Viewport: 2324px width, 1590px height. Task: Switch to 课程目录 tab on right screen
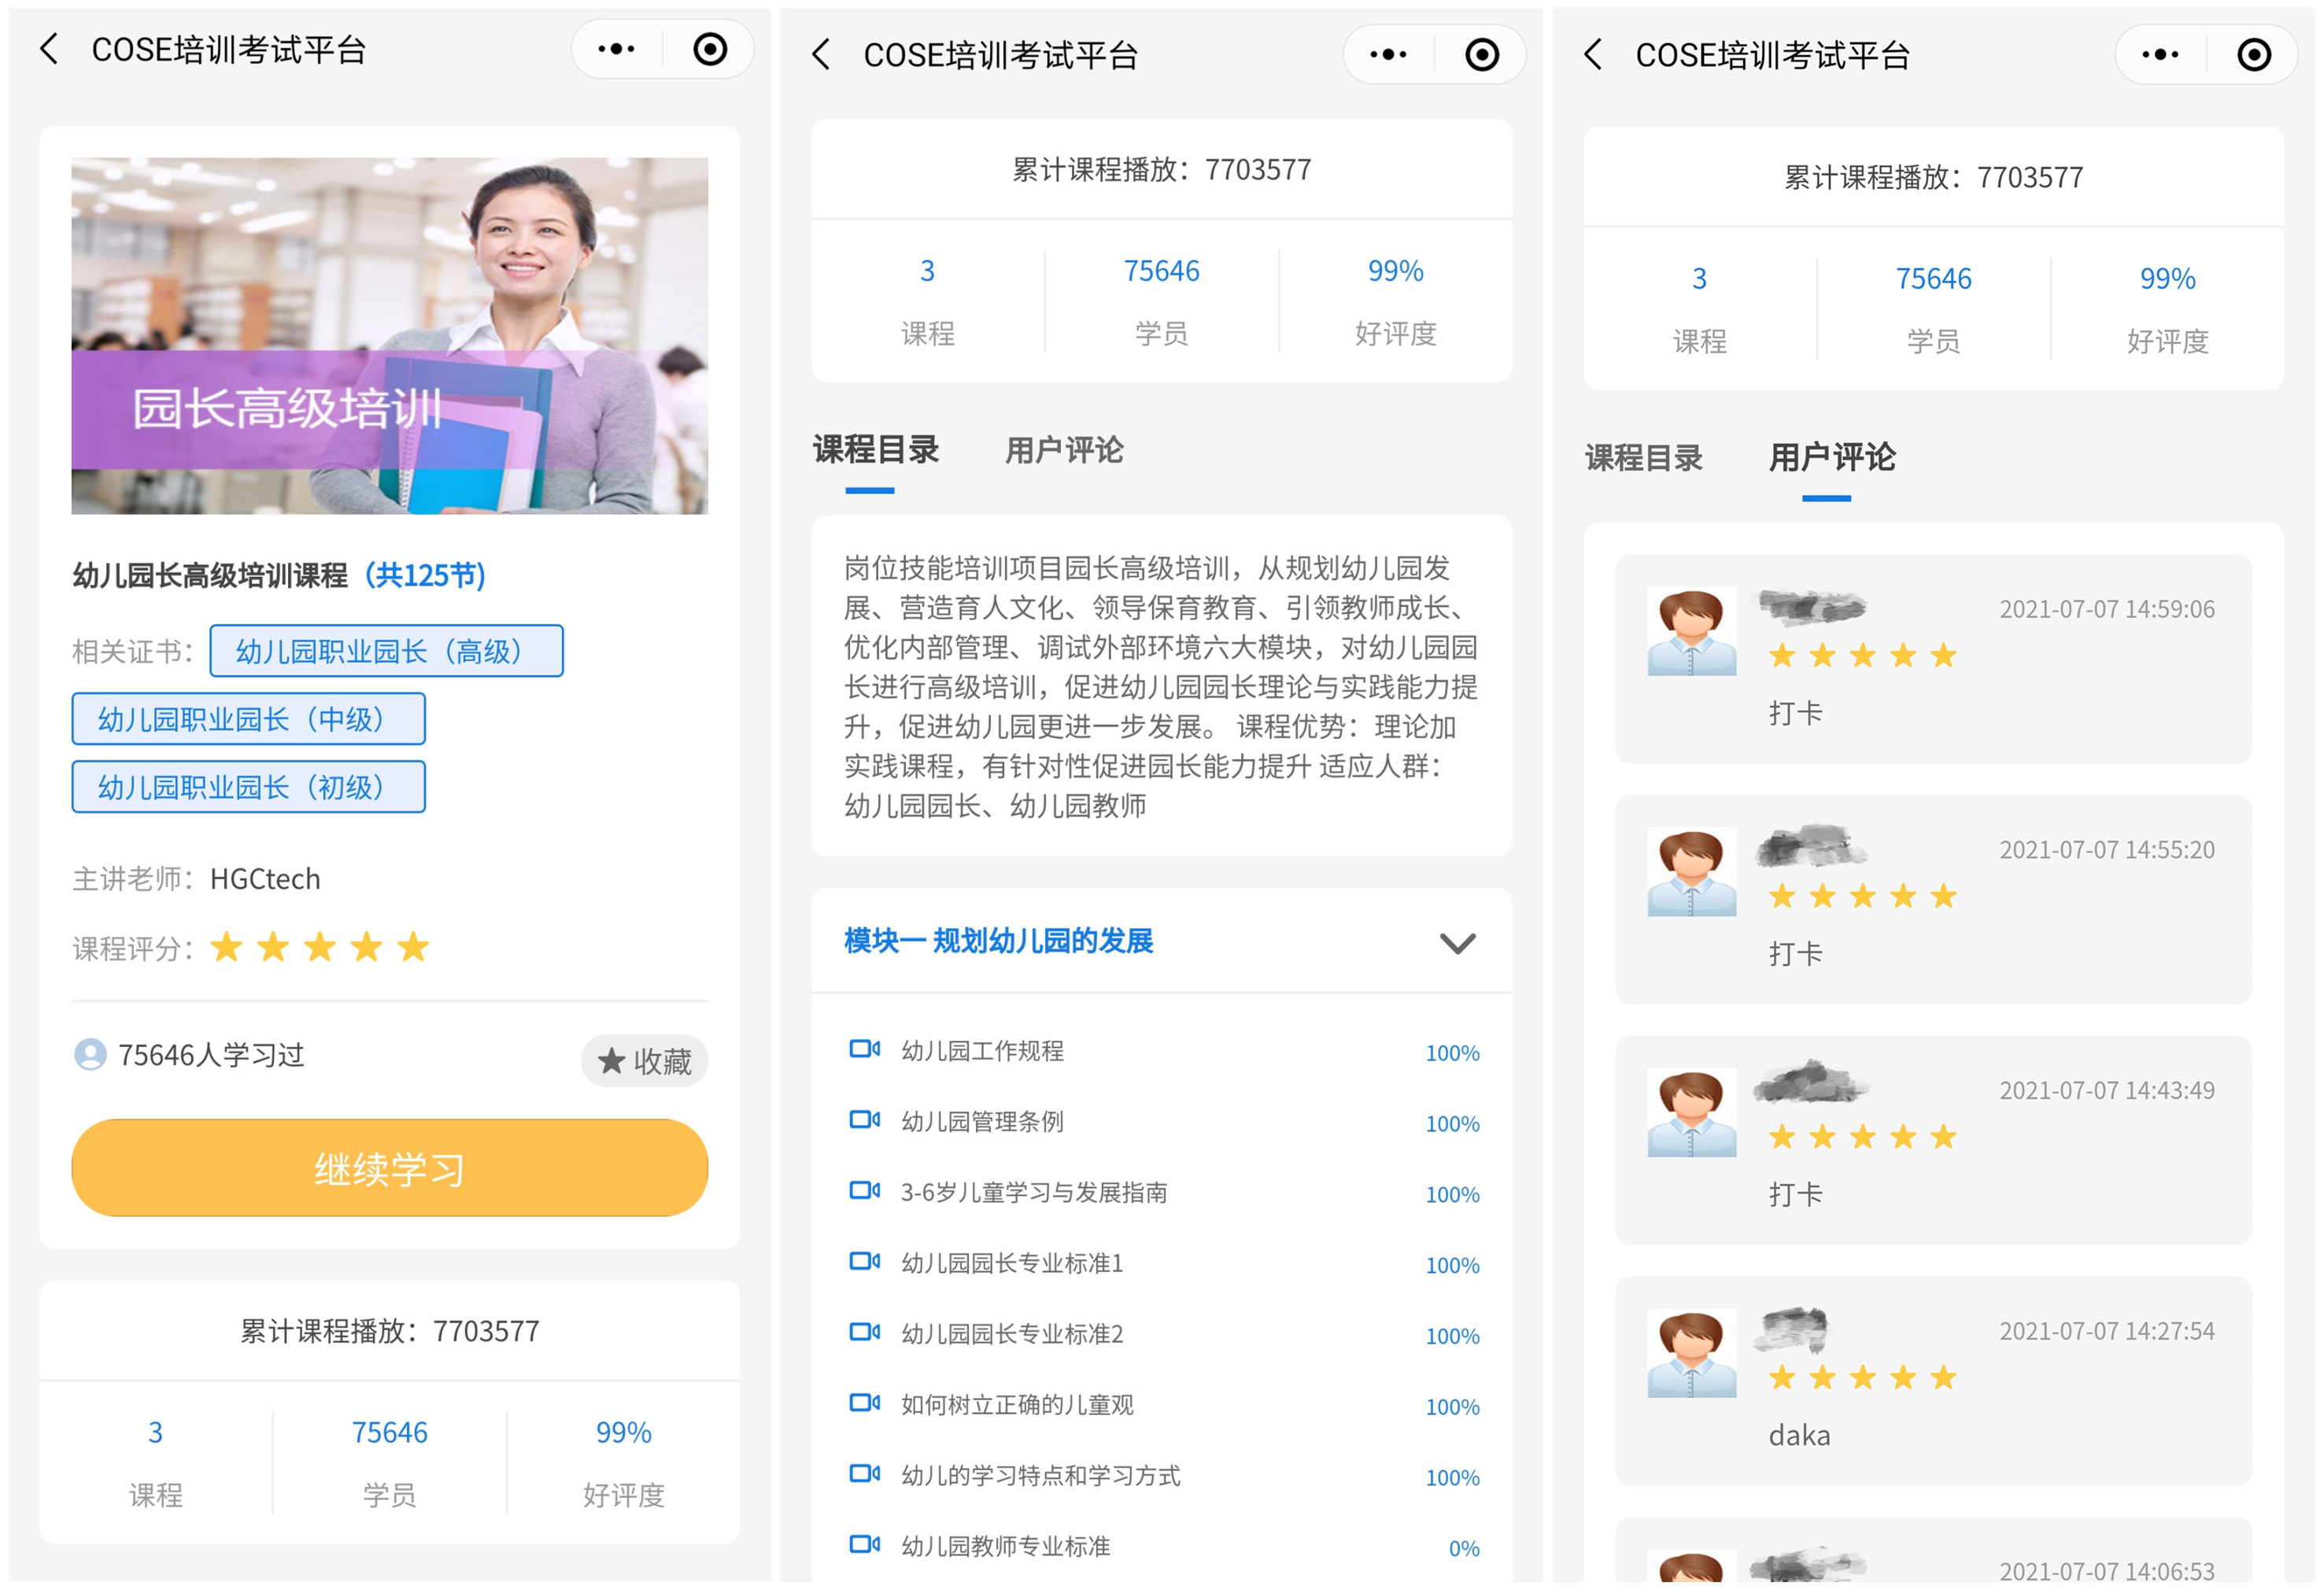[1643, 458]
